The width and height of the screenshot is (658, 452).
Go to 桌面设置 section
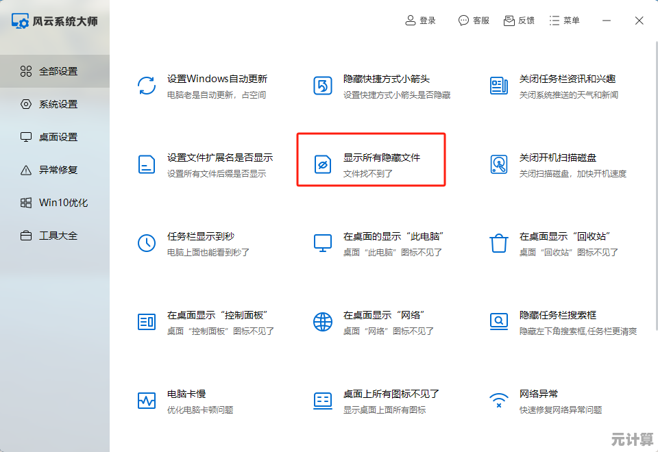tap(55, 137)
